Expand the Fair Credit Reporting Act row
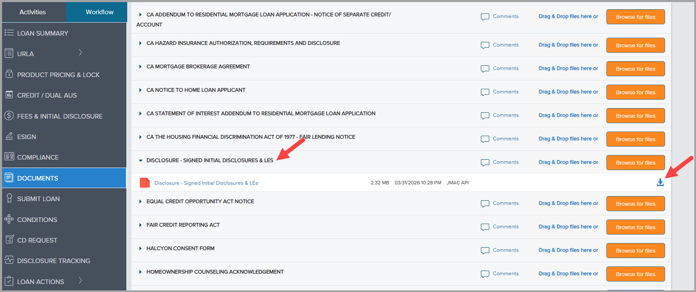The image size is (696, 292). click(141, 225)
